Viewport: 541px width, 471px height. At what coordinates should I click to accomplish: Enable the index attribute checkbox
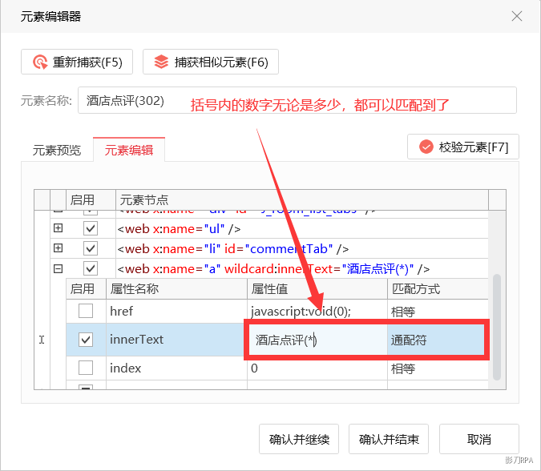point(86,368)
